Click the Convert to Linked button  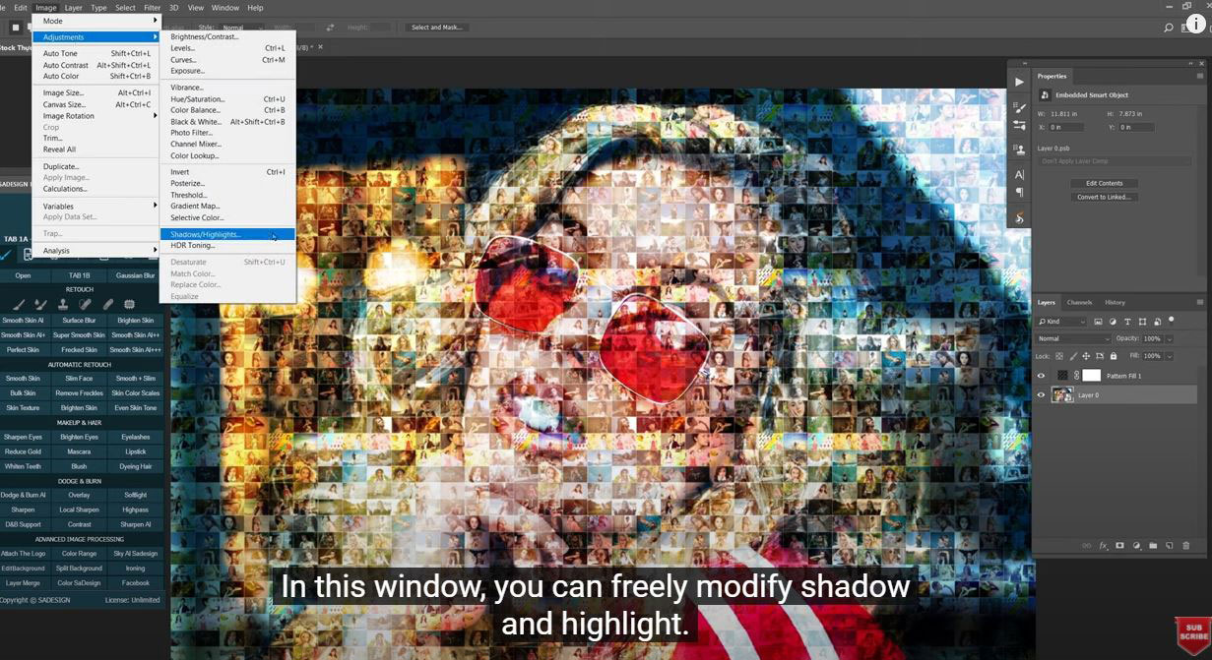point(1104,197)
